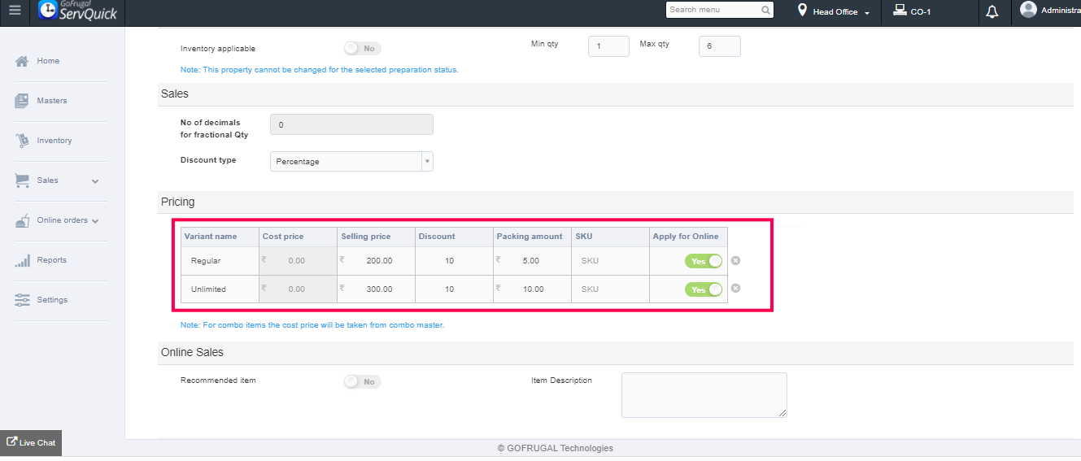Screen dimensions: 1081x461
Task: Click the Administrator account label
Action: [x=1061, y=11]
